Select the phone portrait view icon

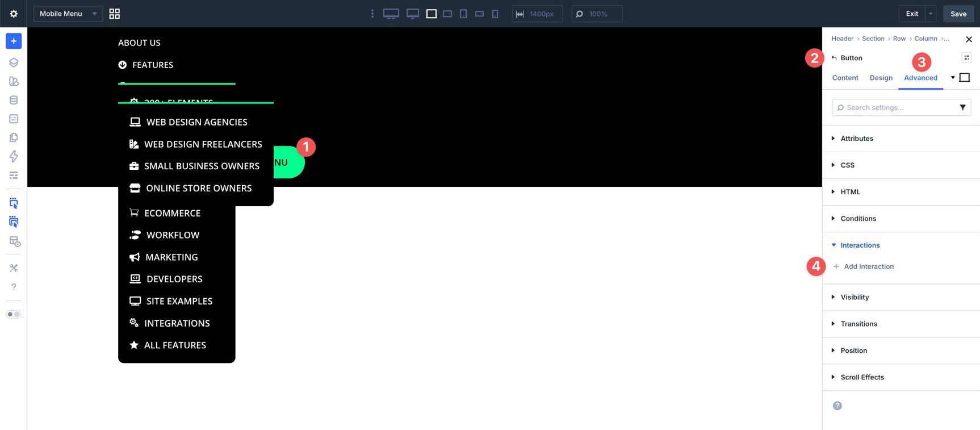(495, 14)
